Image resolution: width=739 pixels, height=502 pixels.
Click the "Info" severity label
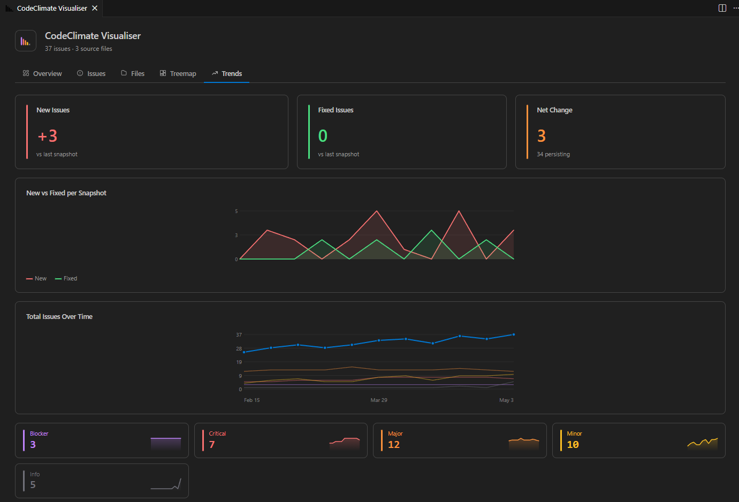tap(35, 474)
